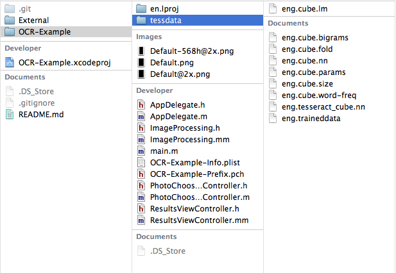Click the Default.png image icon
Image resolution: width=396 pixels, height=273 pixels.
[142, 63]
